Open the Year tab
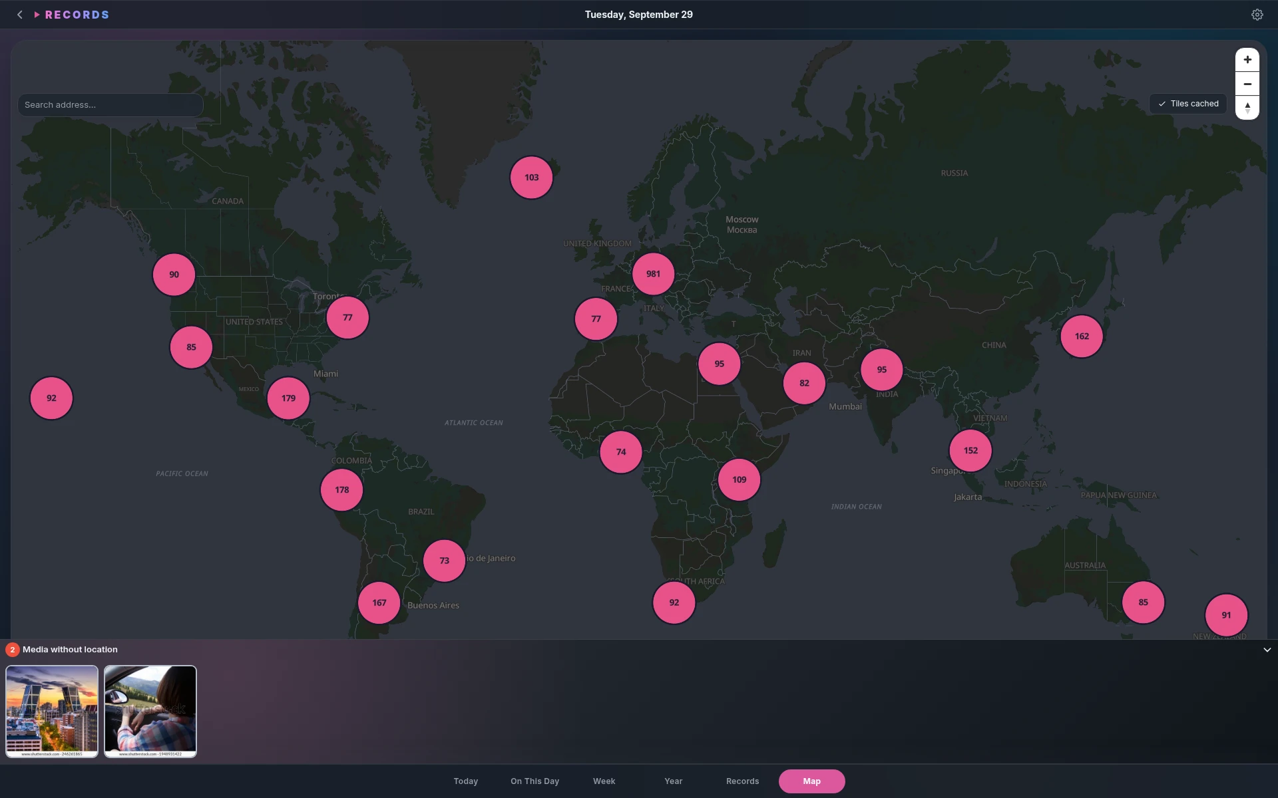 coord(673,781)
